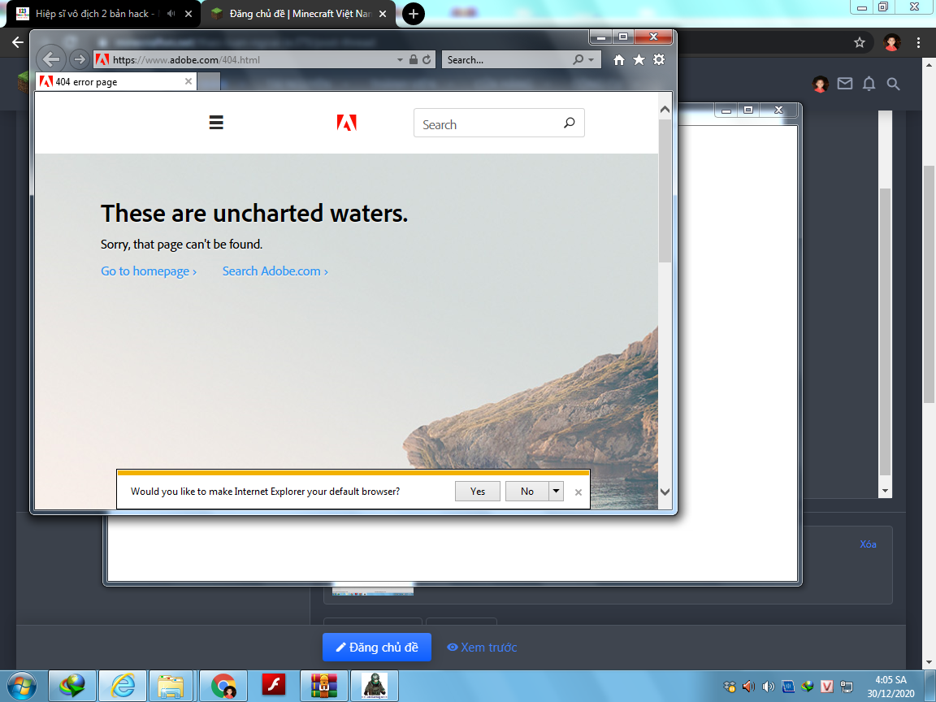This screenshot has width=936, height=702.
Task: Click Search Adobe.com link
Action: (x=275, y=271)
